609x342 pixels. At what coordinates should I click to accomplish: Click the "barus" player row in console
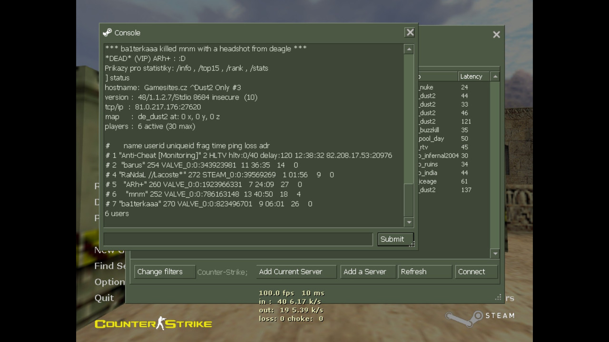[202, 165]
